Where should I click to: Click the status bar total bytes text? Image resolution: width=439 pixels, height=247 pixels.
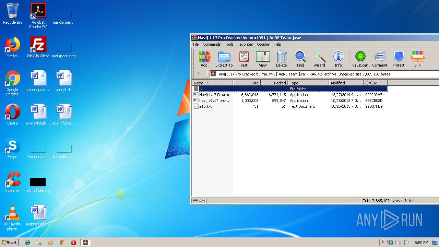[389, 201]
